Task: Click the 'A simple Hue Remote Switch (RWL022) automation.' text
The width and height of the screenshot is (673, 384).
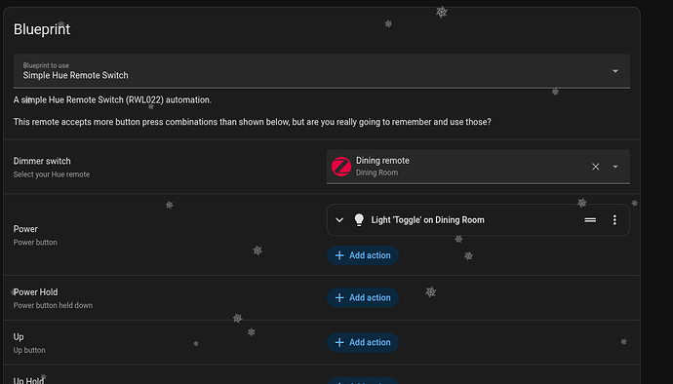Action: coord(112,100)
